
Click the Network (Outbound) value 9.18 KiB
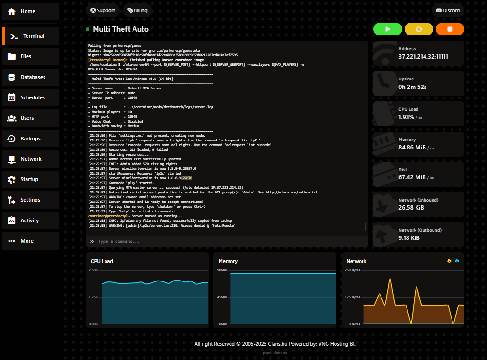[x=409, y=238]
